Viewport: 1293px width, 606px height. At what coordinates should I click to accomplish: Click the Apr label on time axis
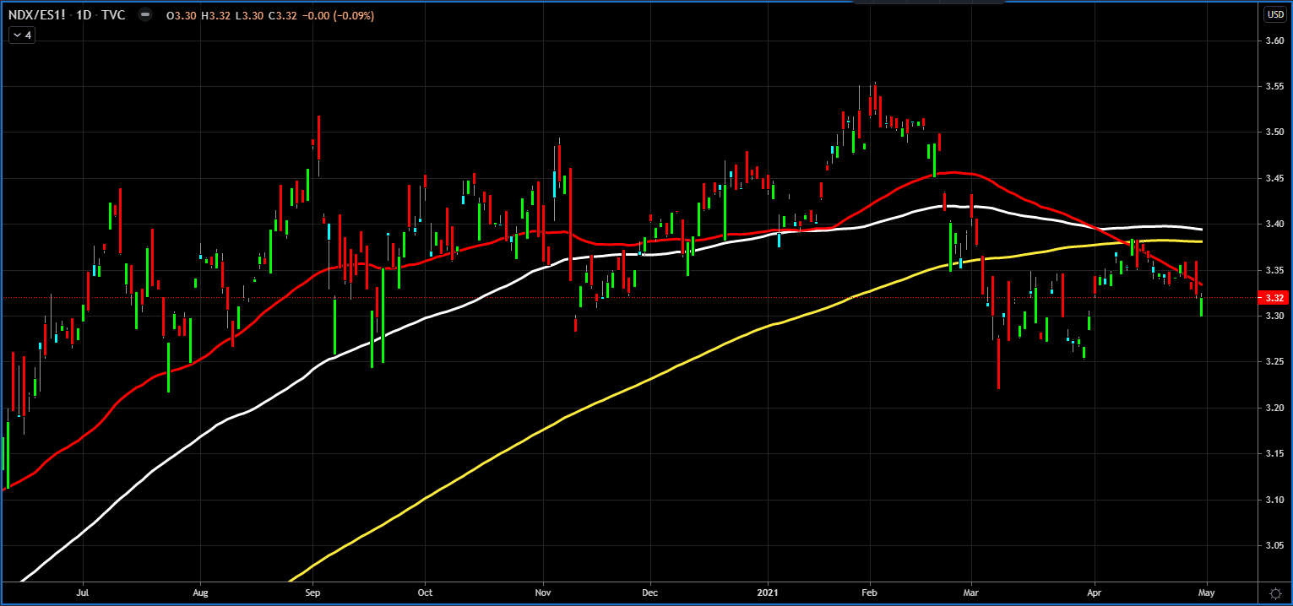(x=1095, y=593)
